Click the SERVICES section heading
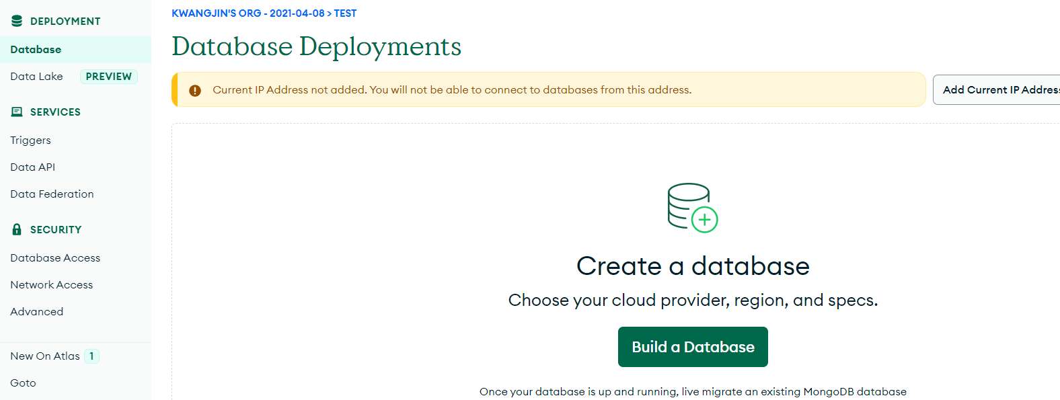This screenshot has height=400, width=1060. [x=55, y=112]
